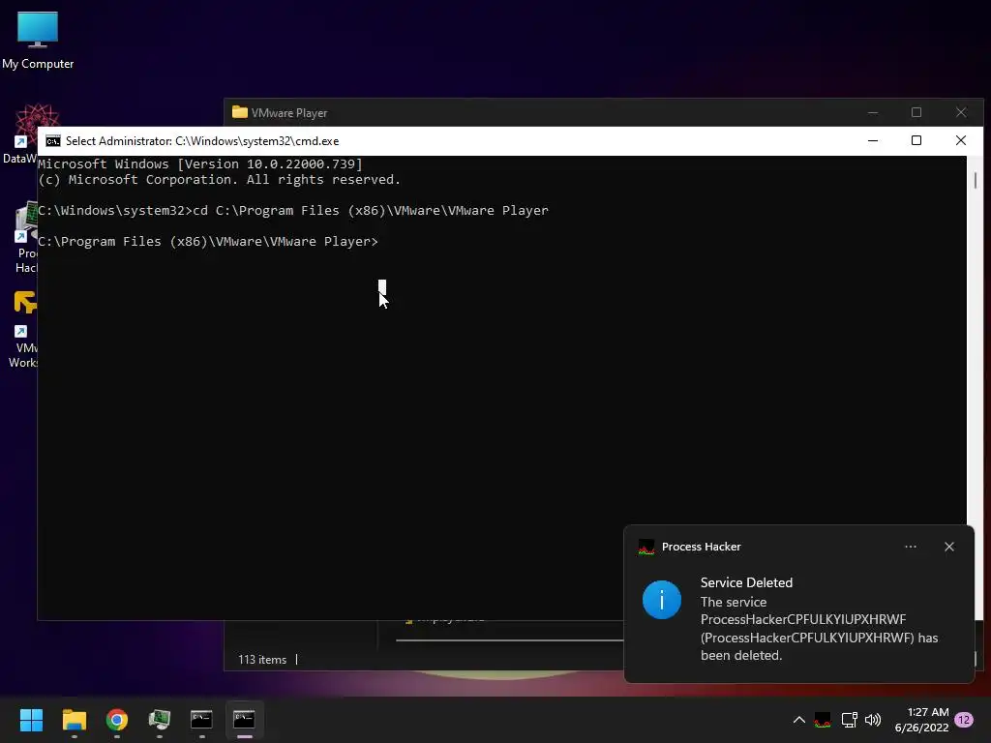Open the DataW desktop shortcut icon

click(20, 134)
